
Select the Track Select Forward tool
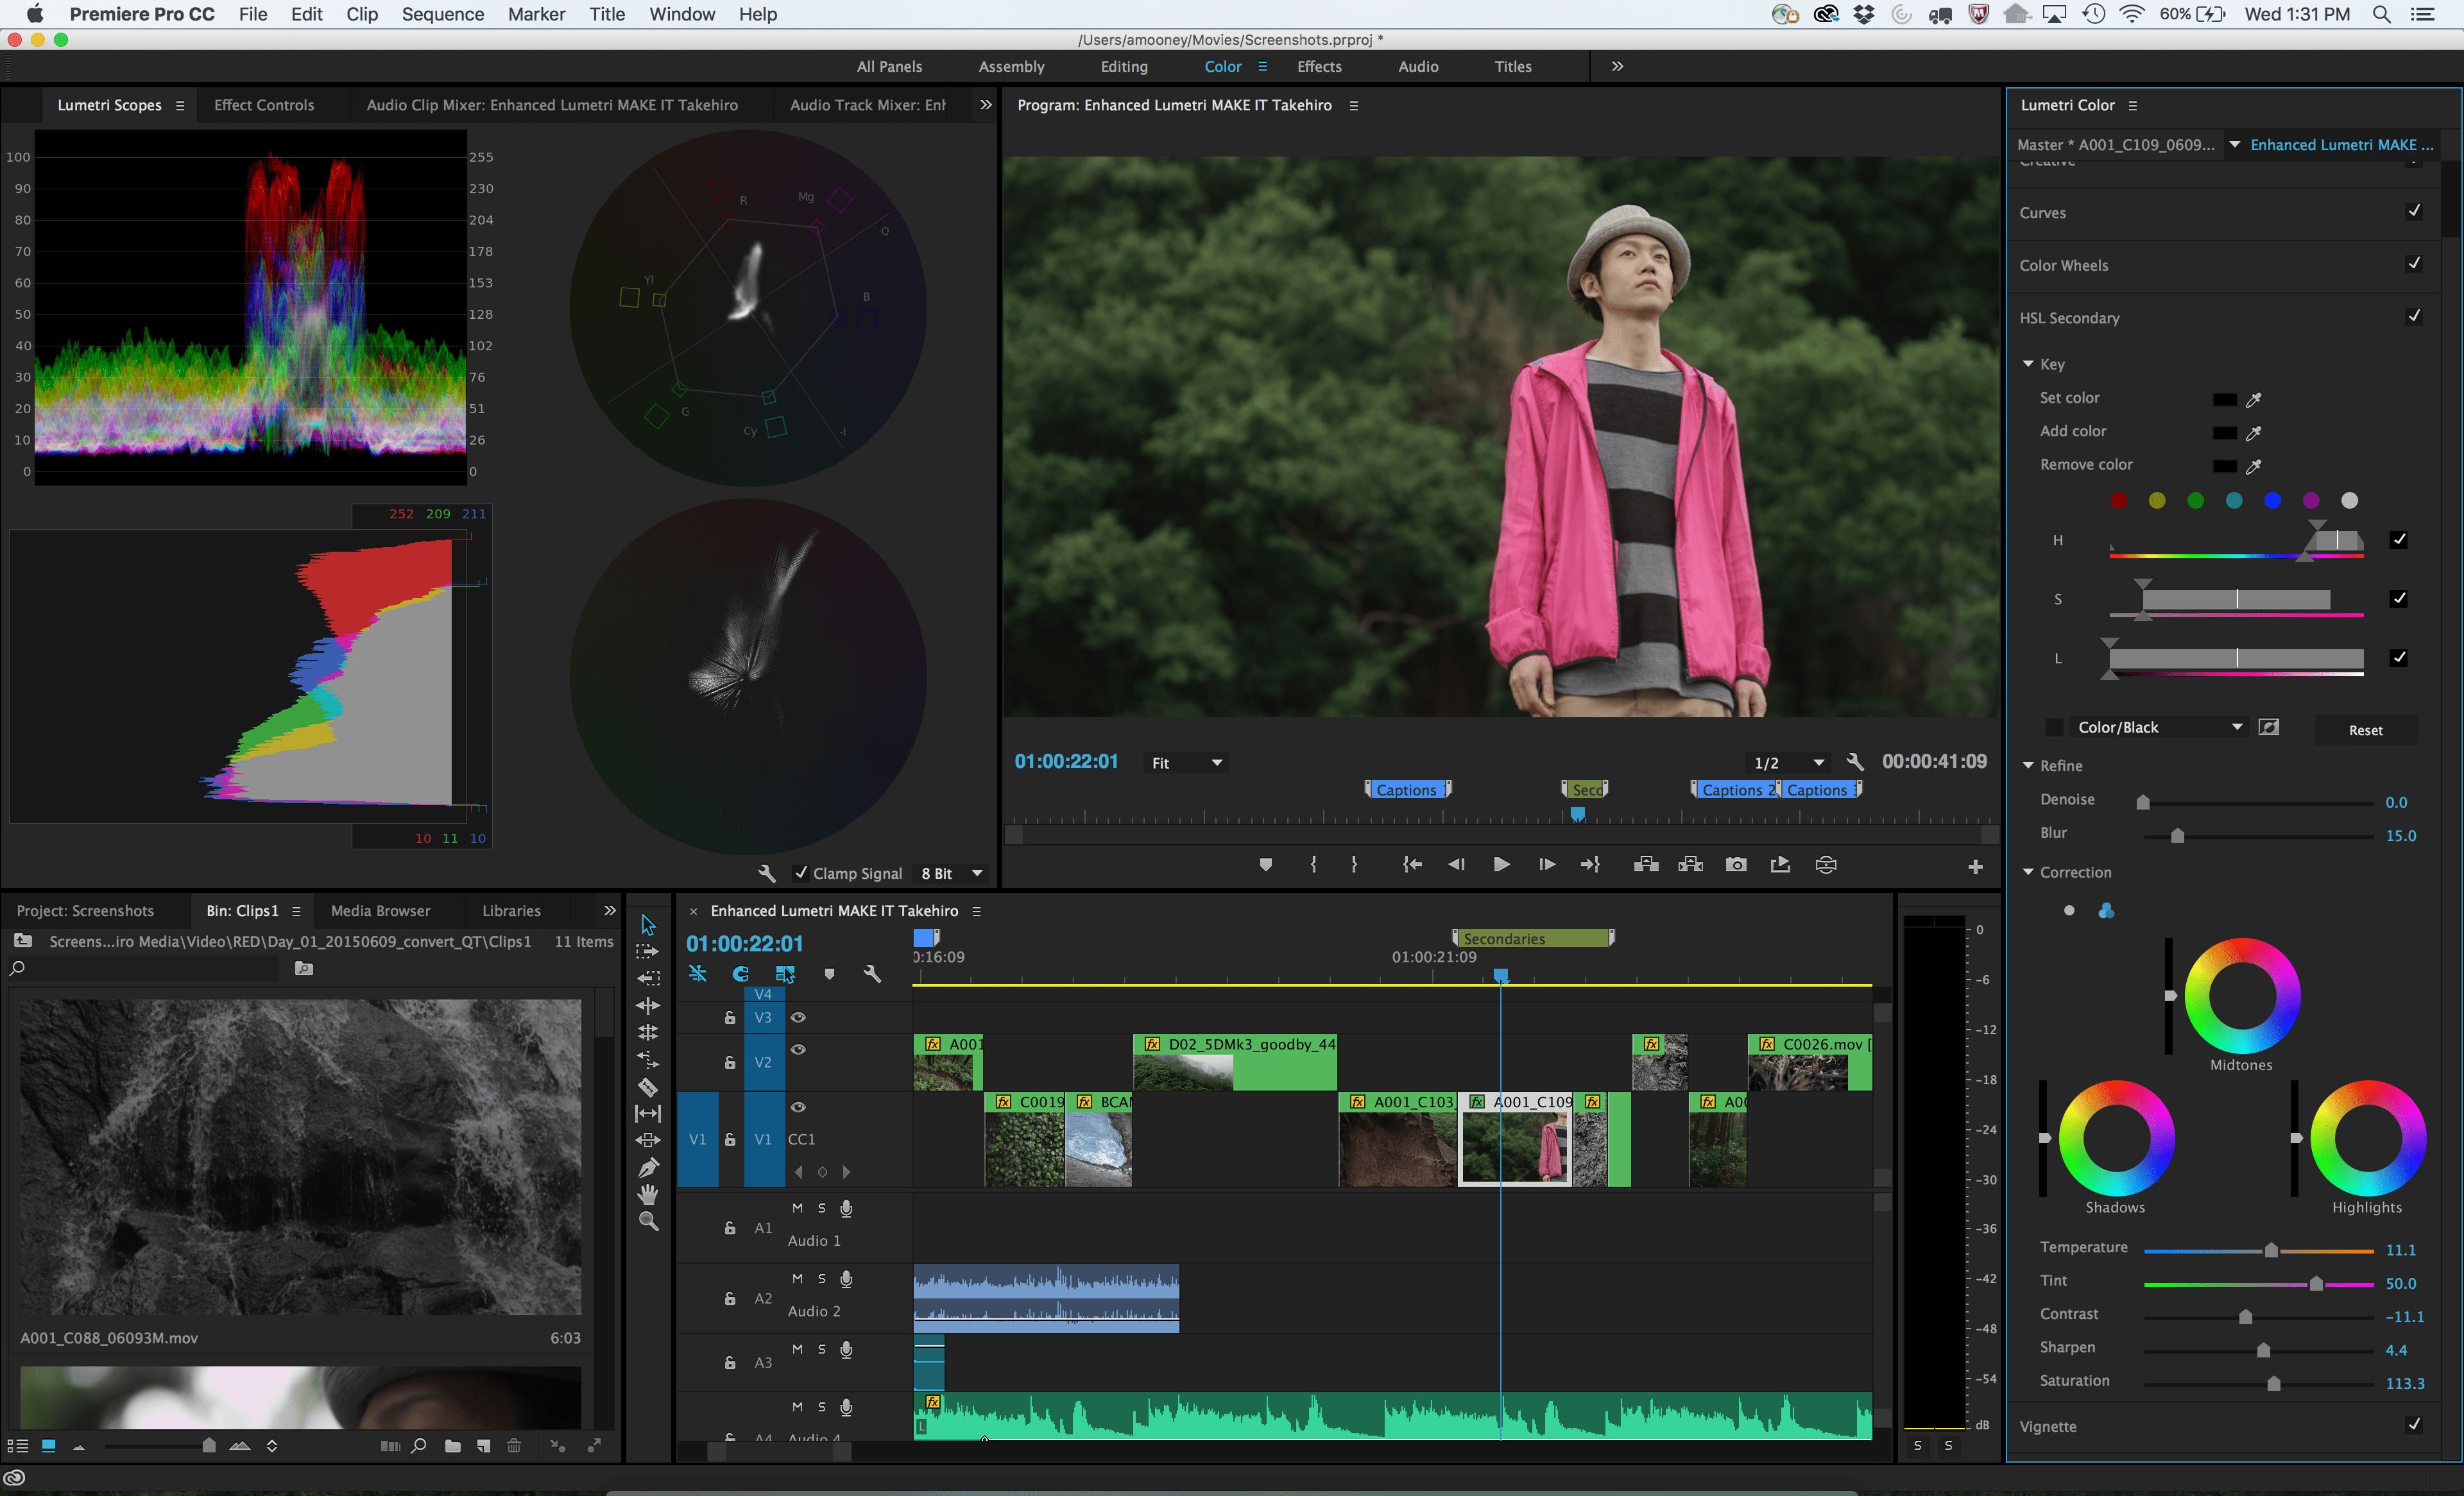point(648,951)
